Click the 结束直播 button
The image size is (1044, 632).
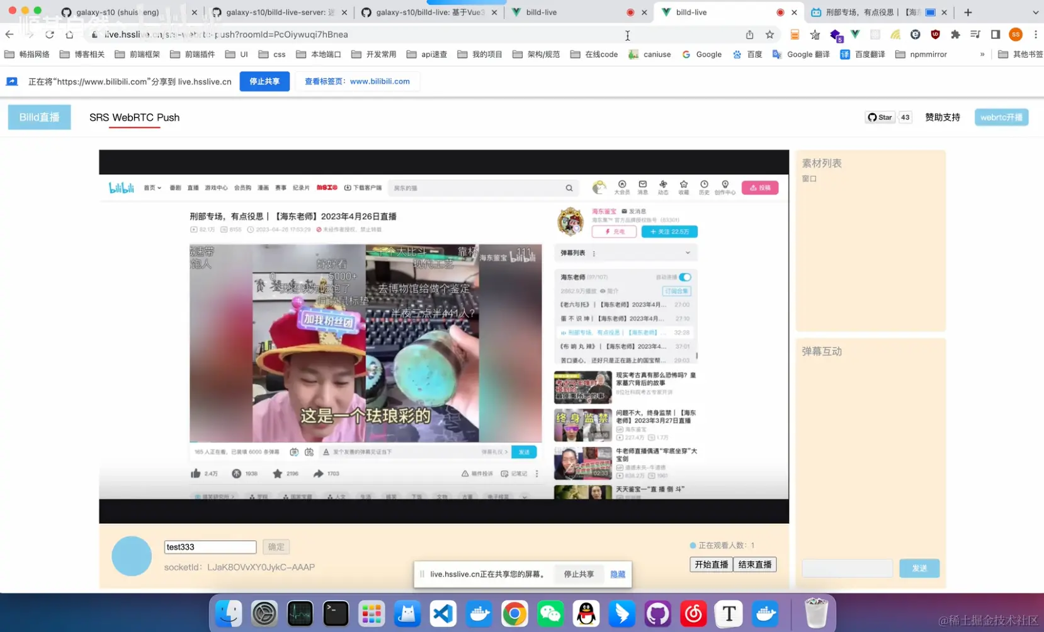pos(754,565)
